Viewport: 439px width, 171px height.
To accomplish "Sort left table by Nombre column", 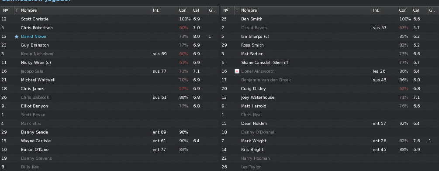I will (x=86, y=10).
